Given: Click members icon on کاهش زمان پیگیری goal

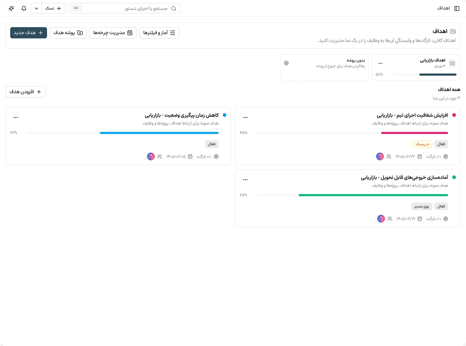Looking at the screenshot, I should coord(160,157).
